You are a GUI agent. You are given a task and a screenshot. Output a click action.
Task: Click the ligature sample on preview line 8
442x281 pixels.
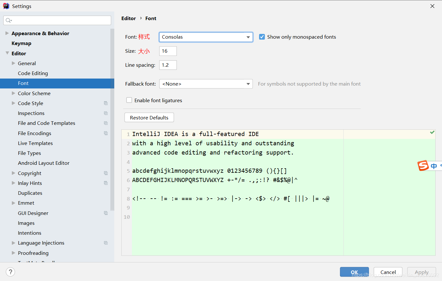(231, 199)
